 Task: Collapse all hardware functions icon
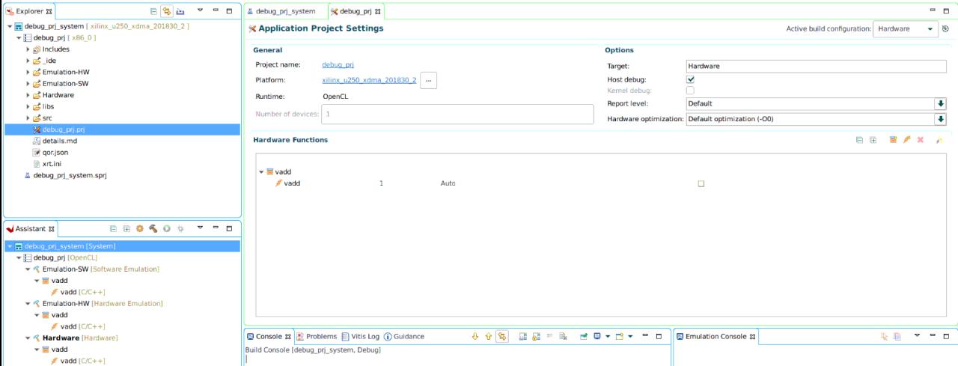(x=860, y=140)
